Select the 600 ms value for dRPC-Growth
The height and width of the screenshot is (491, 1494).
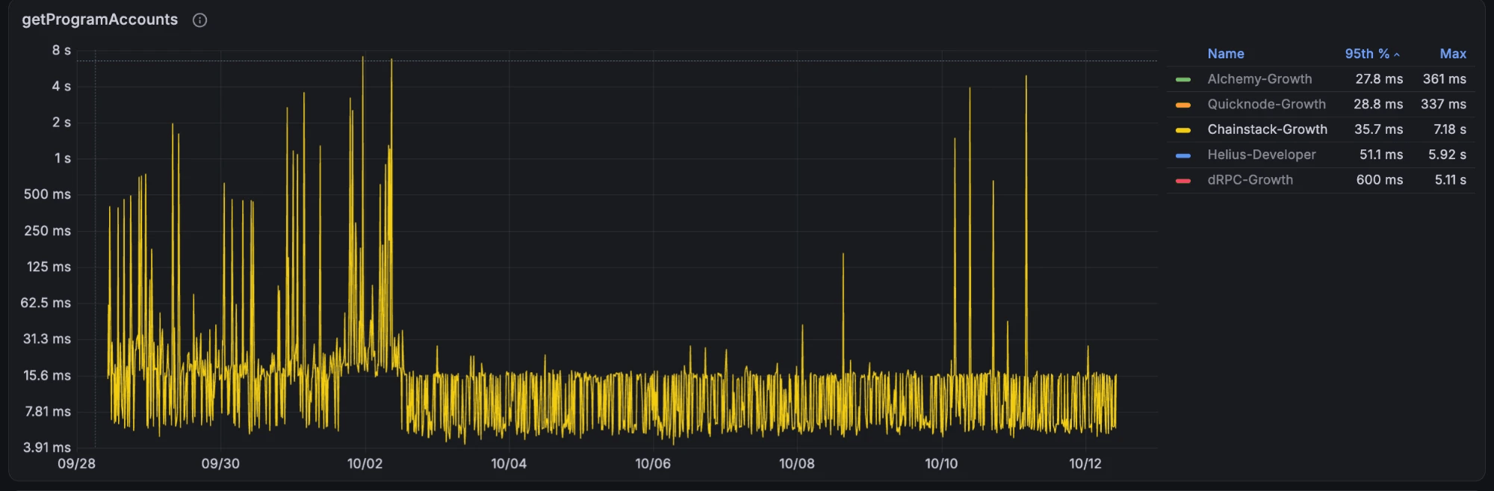[1380, 180]
